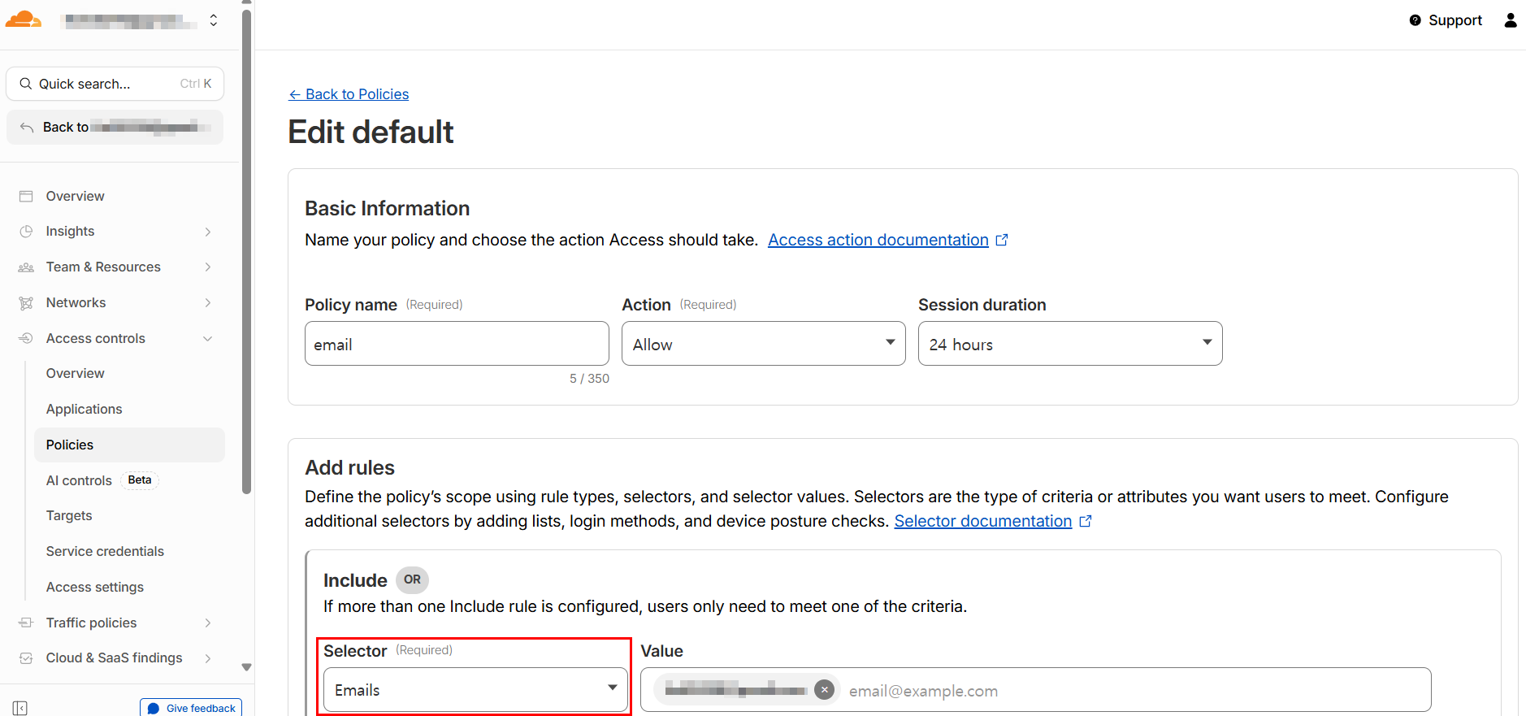Open the Session duration 24 hours dropdown
The width and height of the screenshot is (1526, 716).
1070,344
